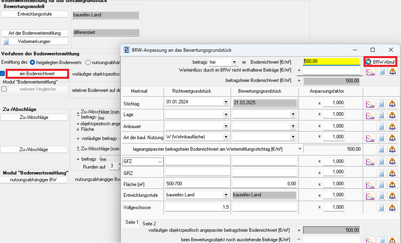This screenshot has width=401, height=243.
Task: Click the BRW-Abruf button
Action: [x=381, y=62]
